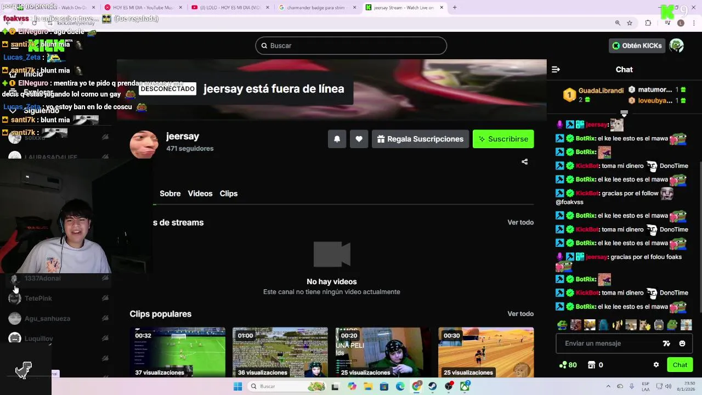Open the KICKs balance showing 80
This screenshot has height=395, width=702.
[x=568, y=365]
